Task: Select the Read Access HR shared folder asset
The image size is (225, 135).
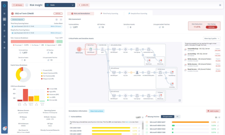Action: point(202,70)
